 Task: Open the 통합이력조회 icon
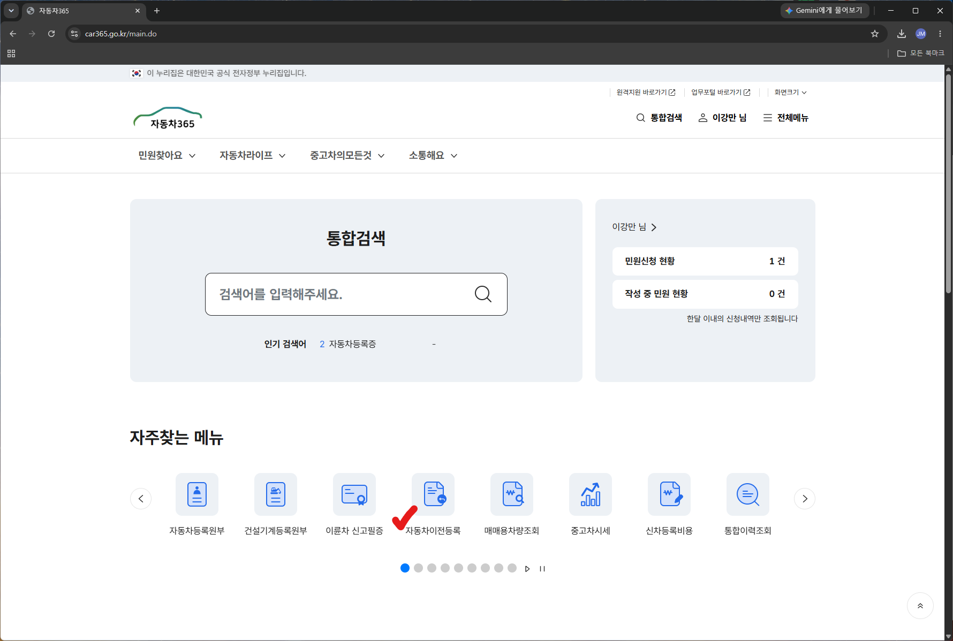click(x=748, y=494)
